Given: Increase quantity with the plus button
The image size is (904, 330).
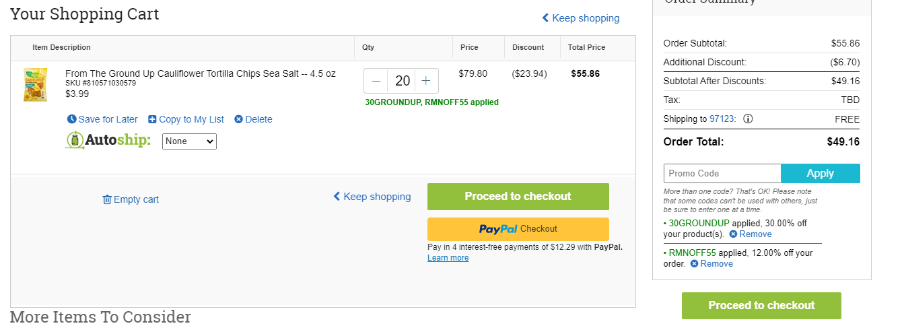Looking at the screenshot, I should (x=426, y=81).
